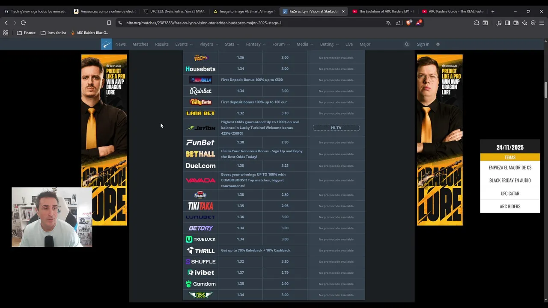Click the reload page icon
This screenshot has height=308, width=548.
coord(23,23)
